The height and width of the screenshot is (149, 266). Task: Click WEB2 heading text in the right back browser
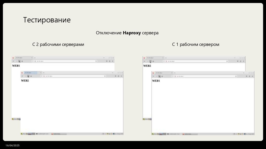click(147, 66)
